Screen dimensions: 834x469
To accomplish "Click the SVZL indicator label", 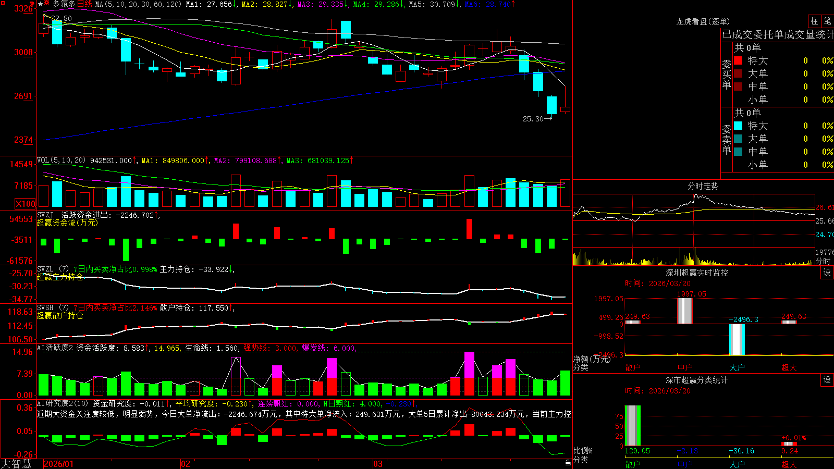I will (x=45, y=269).
